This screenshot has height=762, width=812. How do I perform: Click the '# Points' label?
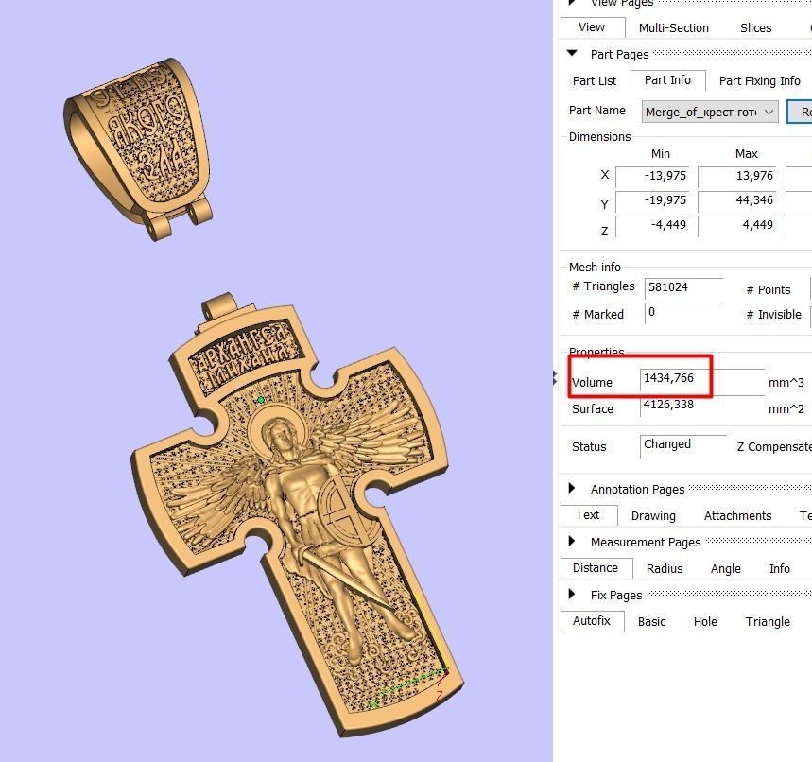768,290
